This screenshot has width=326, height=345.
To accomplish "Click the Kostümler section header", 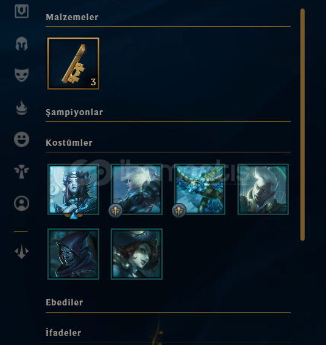I will (69, 143).
